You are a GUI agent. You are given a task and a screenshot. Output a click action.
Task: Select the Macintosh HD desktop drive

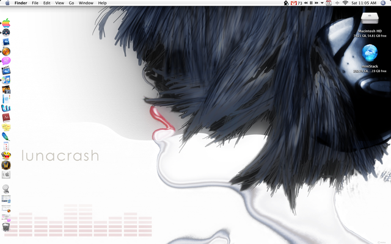[370, 18]
